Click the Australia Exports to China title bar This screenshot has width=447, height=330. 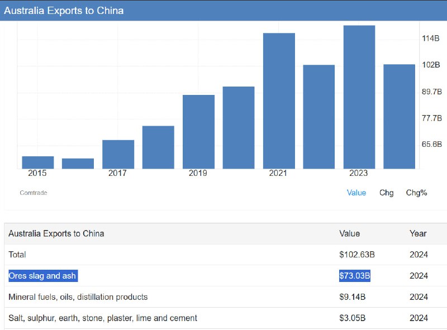64,11
